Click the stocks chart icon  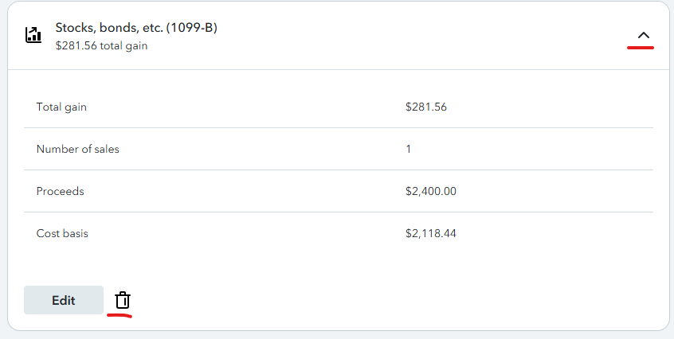coord(33,35)
